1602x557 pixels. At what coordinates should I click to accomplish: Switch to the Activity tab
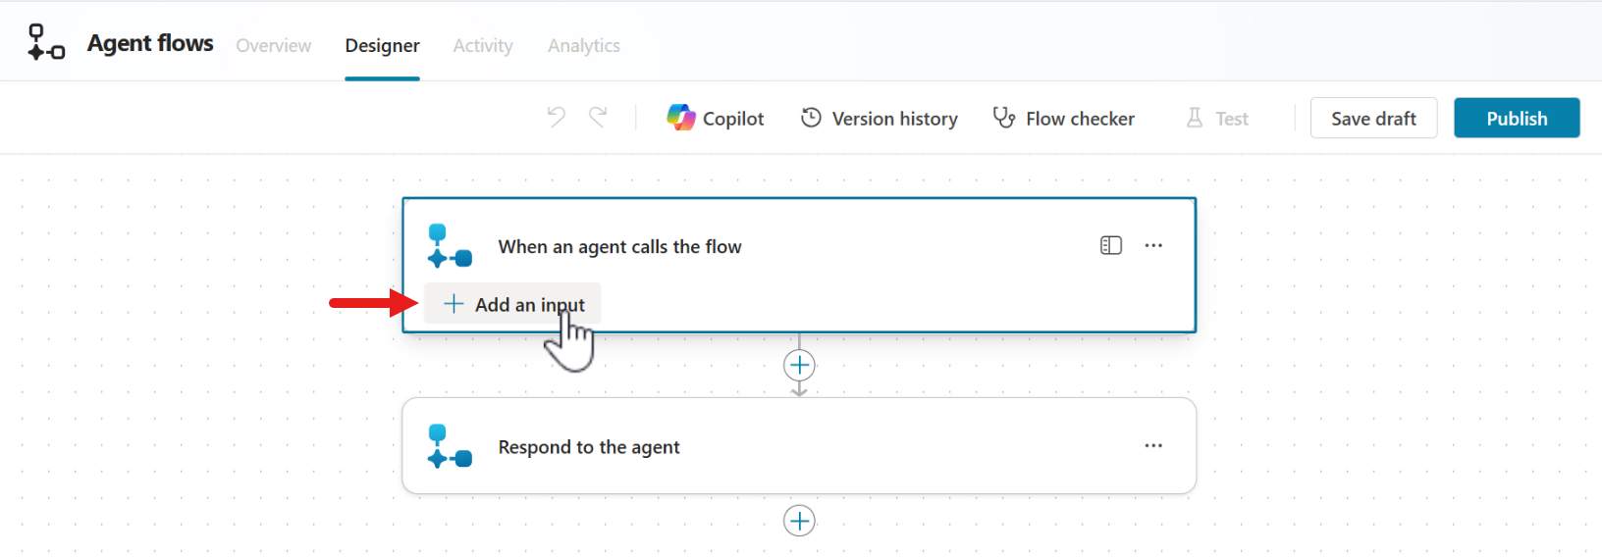point(483,45)
